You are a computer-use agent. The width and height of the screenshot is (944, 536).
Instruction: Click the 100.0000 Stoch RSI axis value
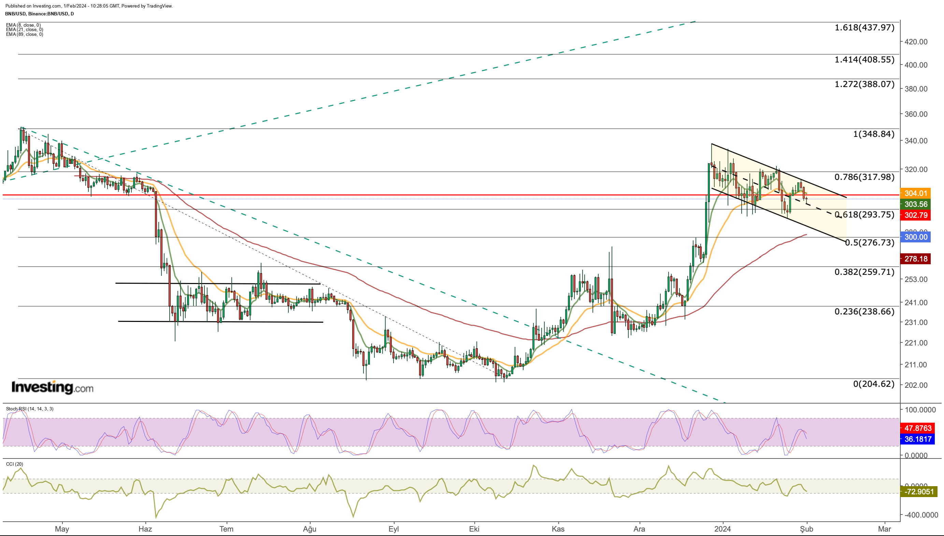click(920, 410)
